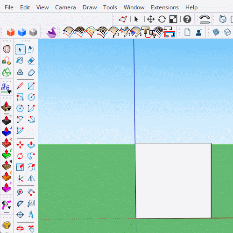Expand the Joint Push Pull dropdown arrow
This screenshot has width=233, height=233.
coord(9,109)
